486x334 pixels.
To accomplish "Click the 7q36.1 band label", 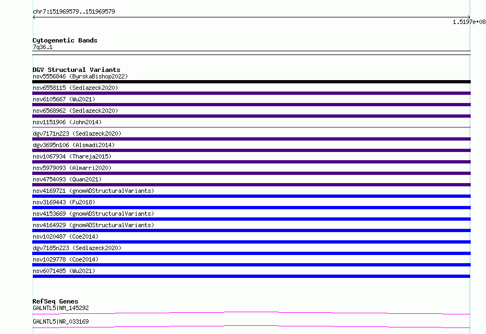I will coord(43,47).
